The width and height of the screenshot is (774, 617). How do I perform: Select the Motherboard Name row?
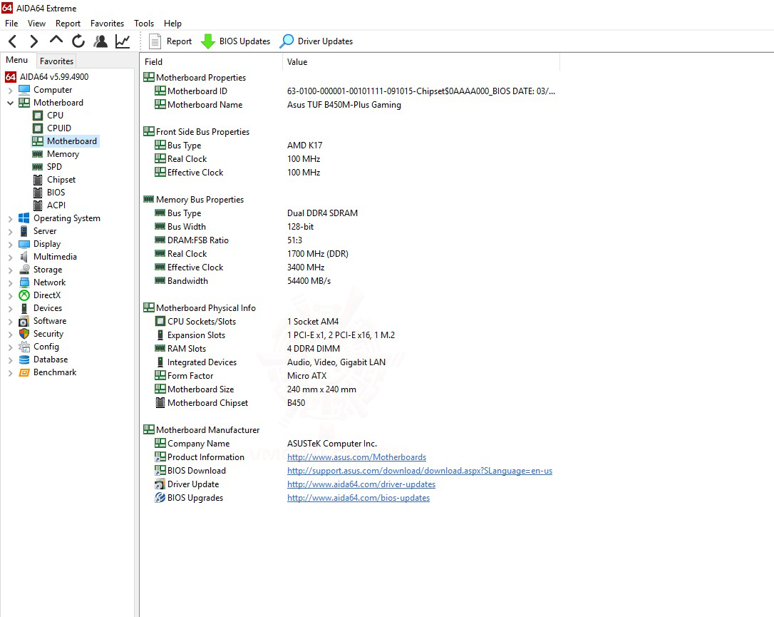click(350, 105)
